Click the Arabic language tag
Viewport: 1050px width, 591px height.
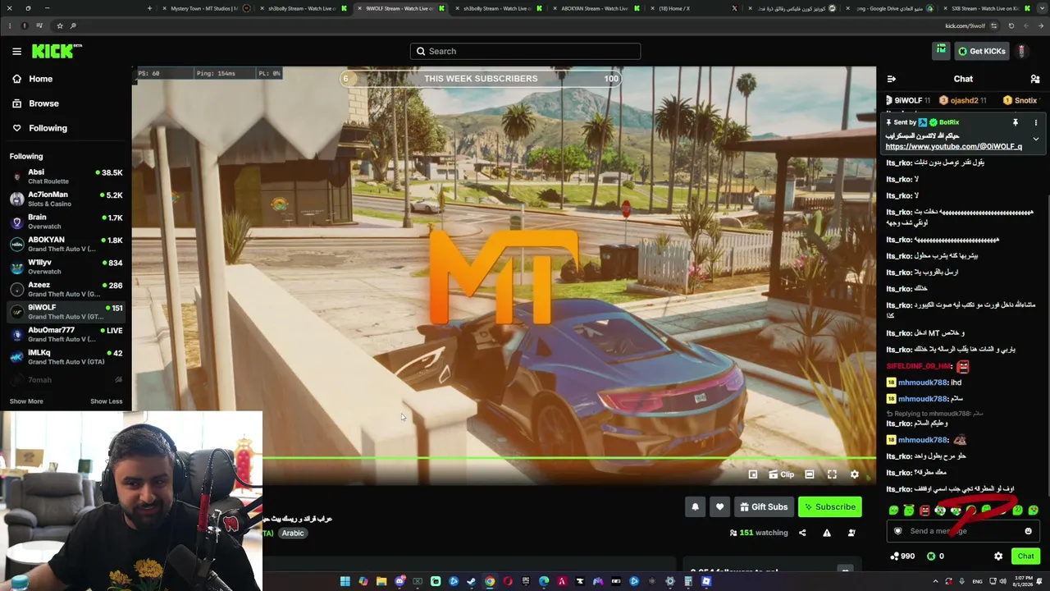pyautogui.click(x=293, y=534)
